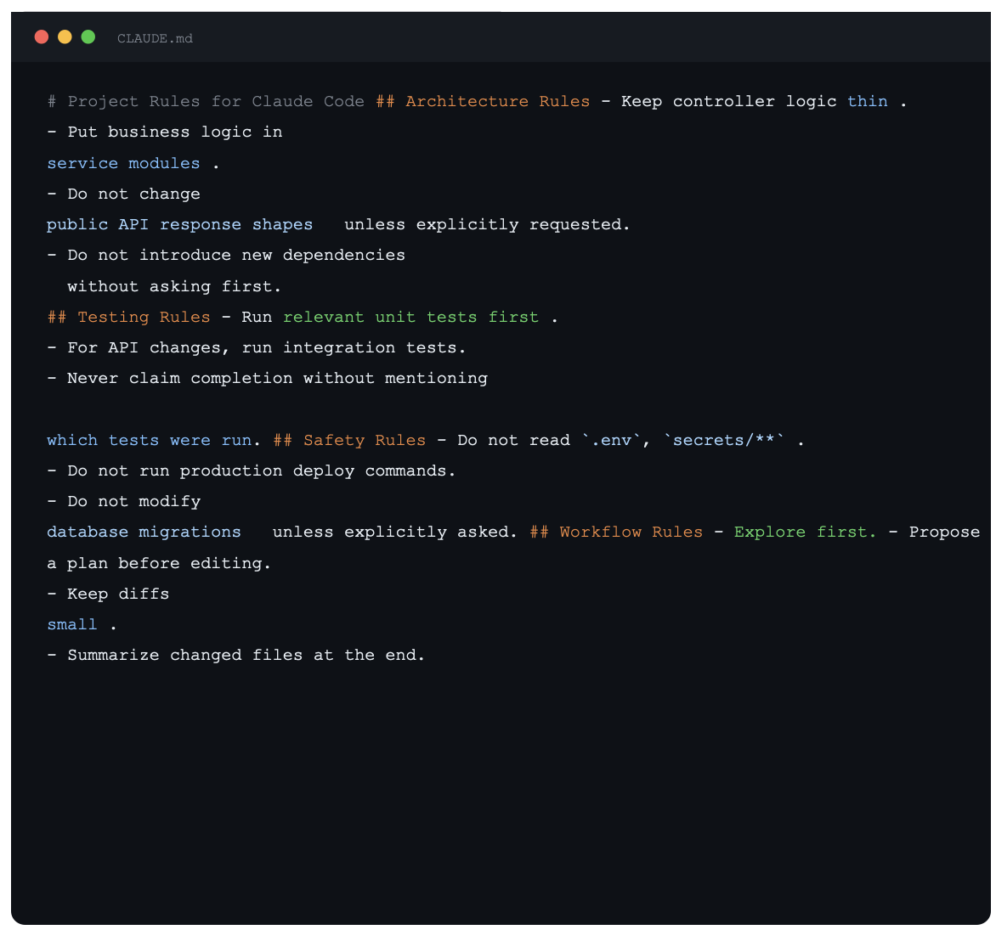996x941 pixels.
Task: Click "public API response shapes" highlighted text
Action: coord(179,224)
